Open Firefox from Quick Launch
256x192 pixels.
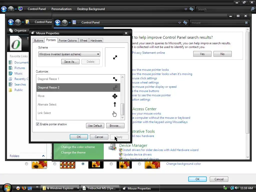coord(24,188)
